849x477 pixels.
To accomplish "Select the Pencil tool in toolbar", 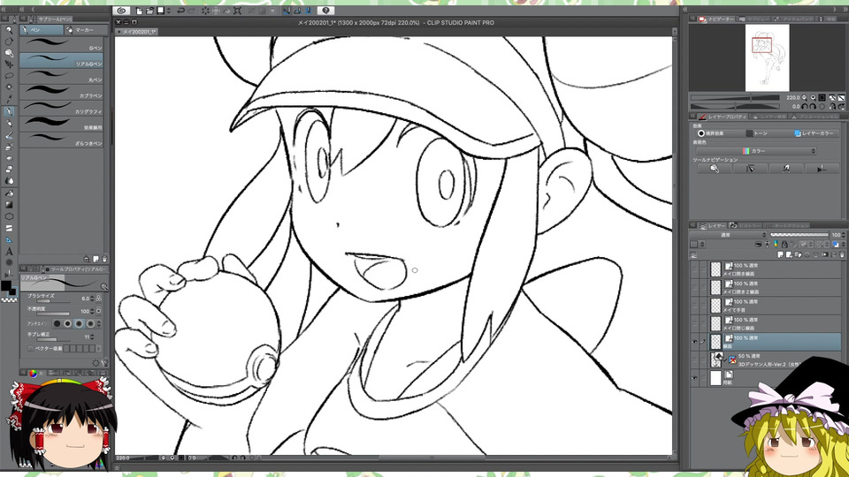I will pyautogui.click(x=10, y=124).
